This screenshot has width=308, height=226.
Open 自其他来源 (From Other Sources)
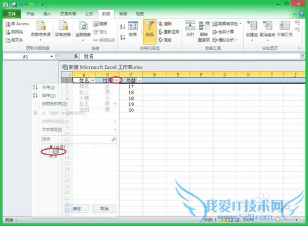tap(41, 30)
